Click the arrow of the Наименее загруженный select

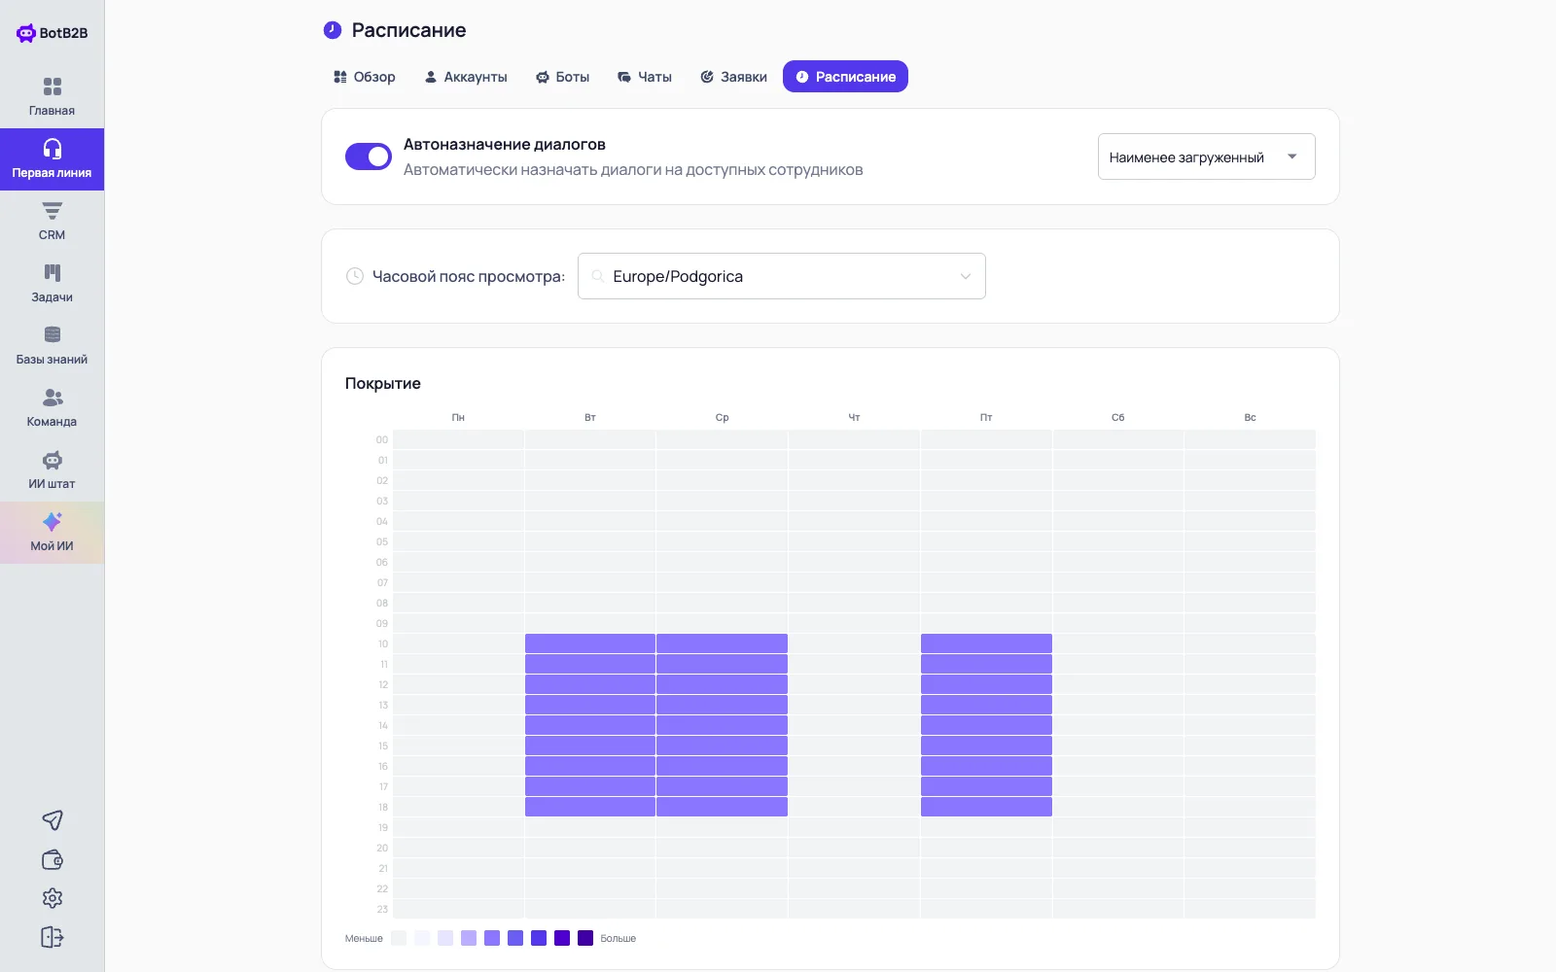click(x=1292, y=156)
